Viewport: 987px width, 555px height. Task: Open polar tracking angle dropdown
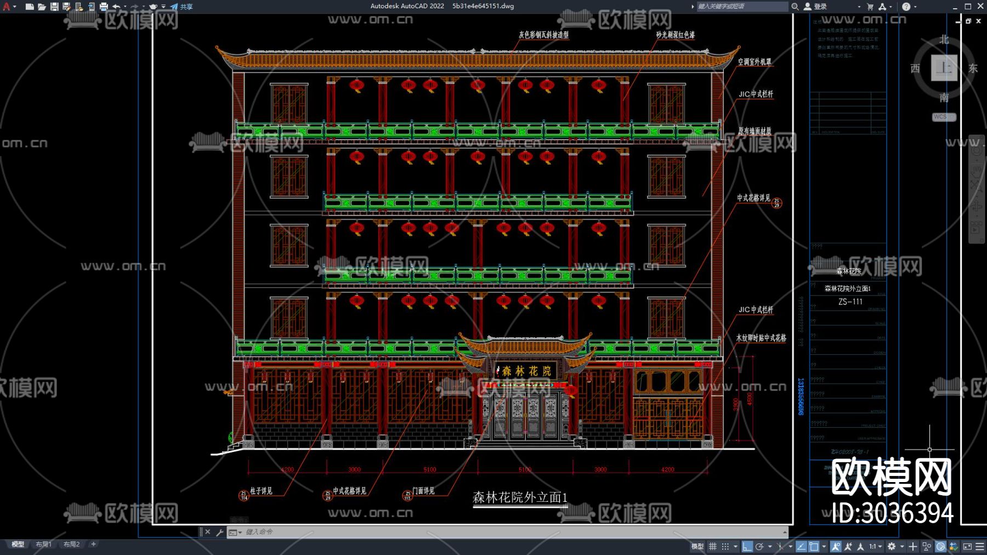(770, 546)
